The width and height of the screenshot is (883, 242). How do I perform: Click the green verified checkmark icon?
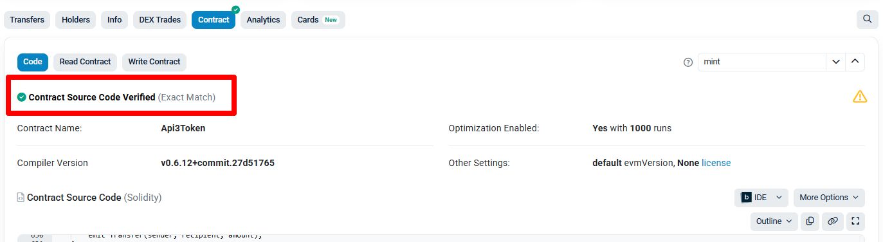coord(22,97)
